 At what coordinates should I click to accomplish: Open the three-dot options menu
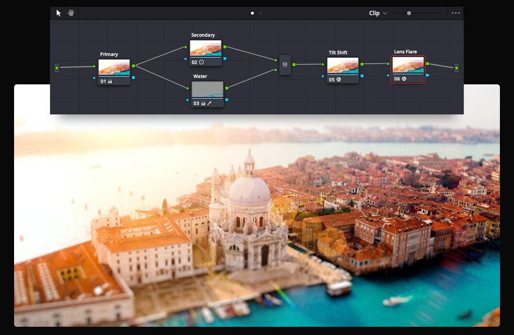pos(455,13)
